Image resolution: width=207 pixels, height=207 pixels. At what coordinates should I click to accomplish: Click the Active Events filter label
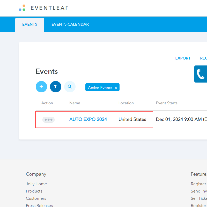100,88
